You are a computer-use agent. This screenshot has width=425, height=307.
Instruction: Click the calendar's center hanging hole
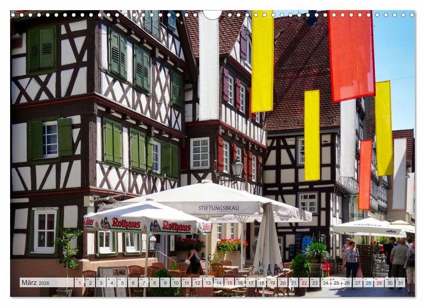click(x=212, y=13)
